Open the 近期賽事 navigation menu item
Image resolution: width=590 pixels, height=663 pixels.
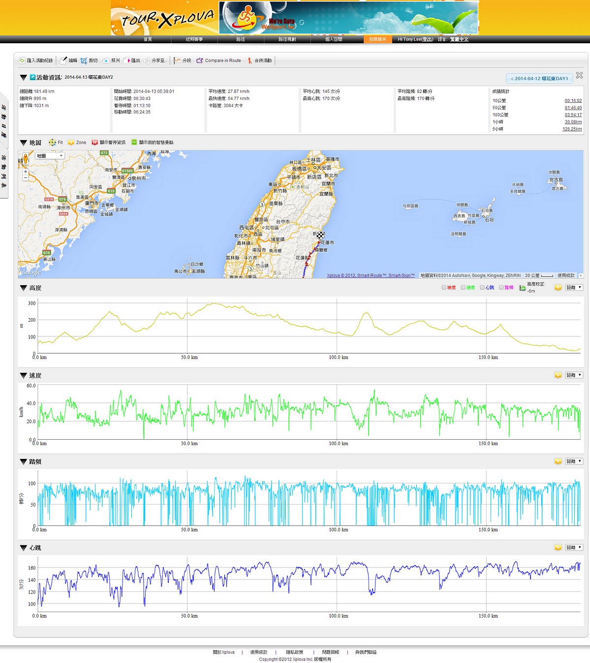(x=194, y=39)
